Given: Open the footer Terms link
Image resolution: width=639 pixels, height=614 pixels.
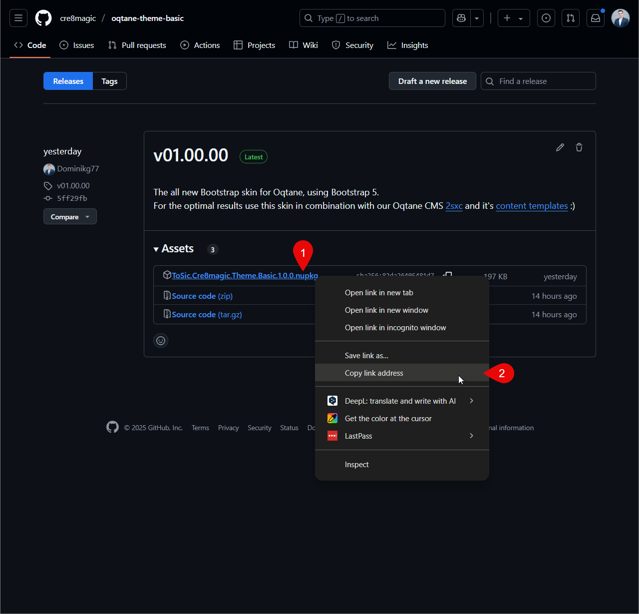Looking at the screenshot, I should coord(200,428).
